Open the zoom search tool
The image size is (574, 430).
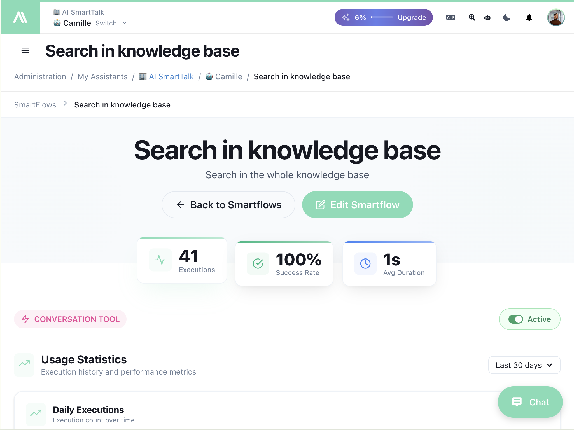[x=472, y=17]
